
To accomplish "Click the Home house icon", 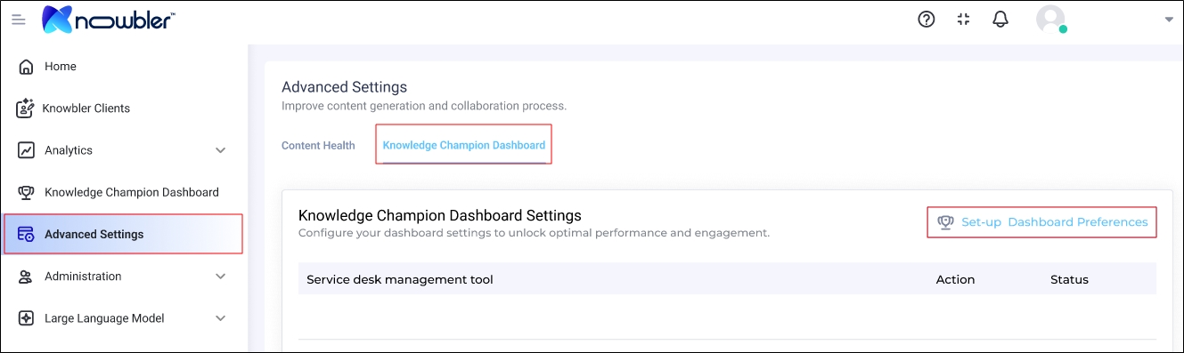I will click(x=26, y=67).
